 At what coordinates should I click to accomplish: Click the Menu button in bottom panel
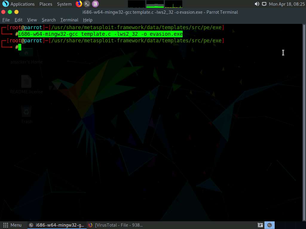(13, 225)
